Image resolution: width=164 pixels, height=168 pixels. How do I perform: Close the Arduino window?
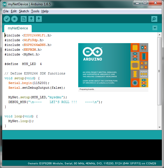155,3
